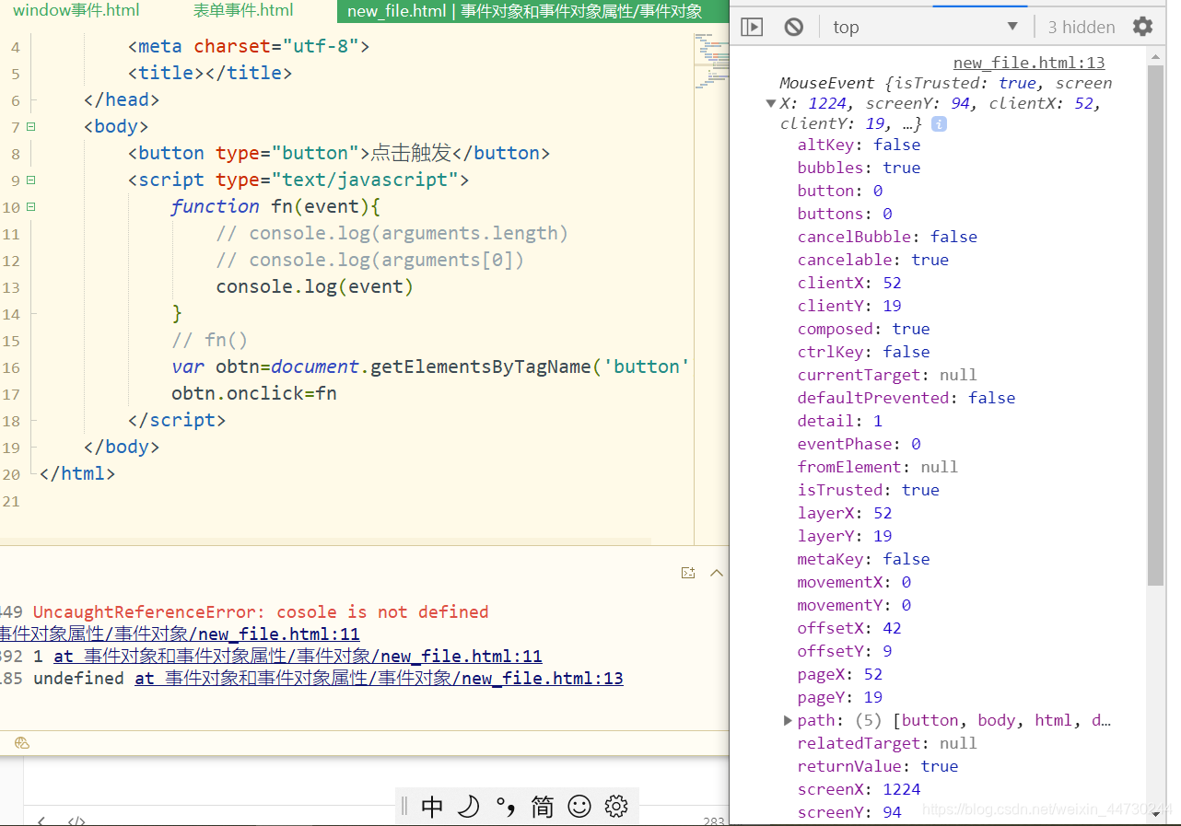Open the blue 'at ...new_file.html:11' link
This screenshot has width=1181, height=826.
click(298, 657)
